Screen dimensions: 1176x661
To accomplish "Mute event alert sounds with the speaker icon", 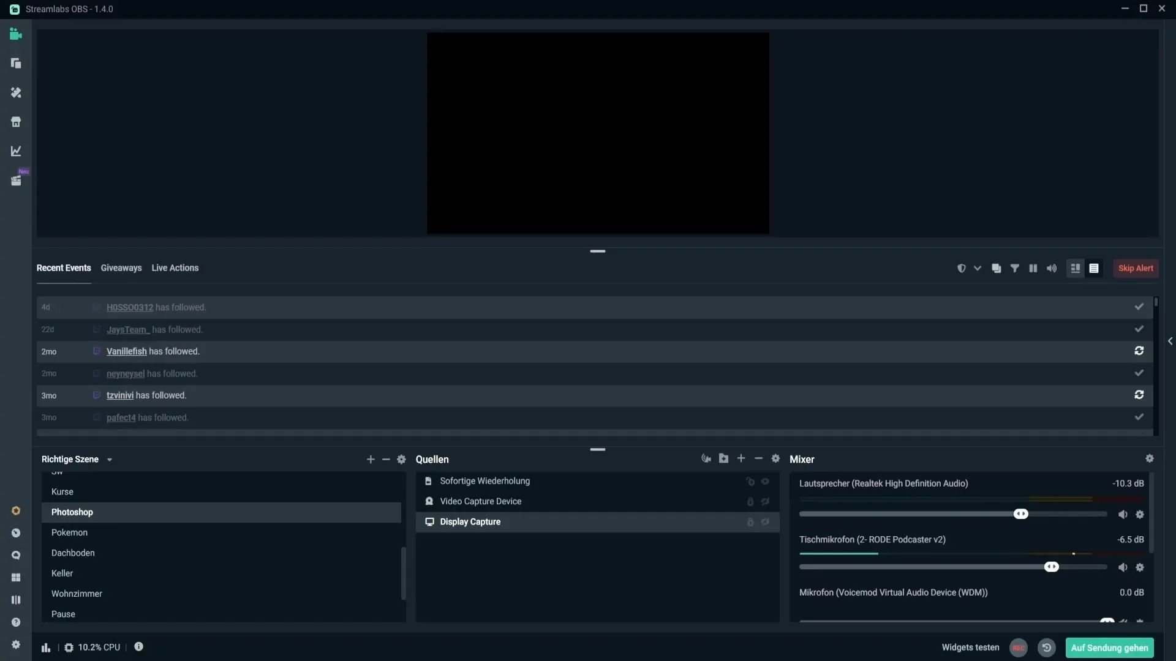I will 1052,269.
